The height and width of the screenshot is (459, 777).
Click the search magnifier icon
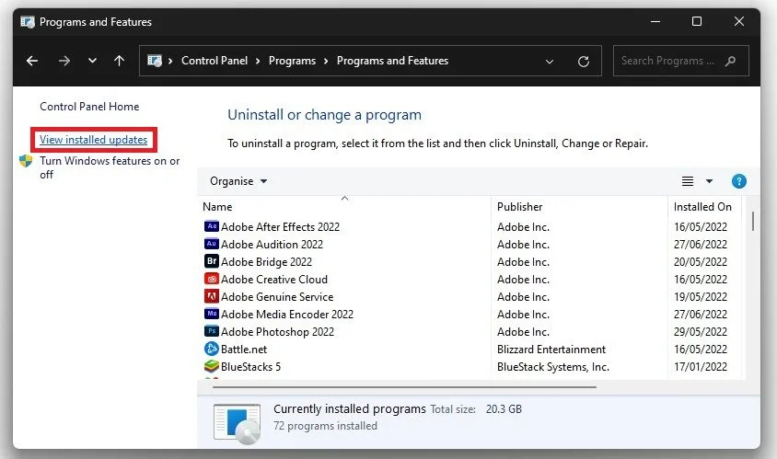[730, 61]
